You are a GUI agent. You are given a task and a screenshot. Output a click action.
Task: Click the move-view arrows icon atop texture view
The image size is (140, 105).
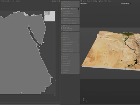click(57, 1)
